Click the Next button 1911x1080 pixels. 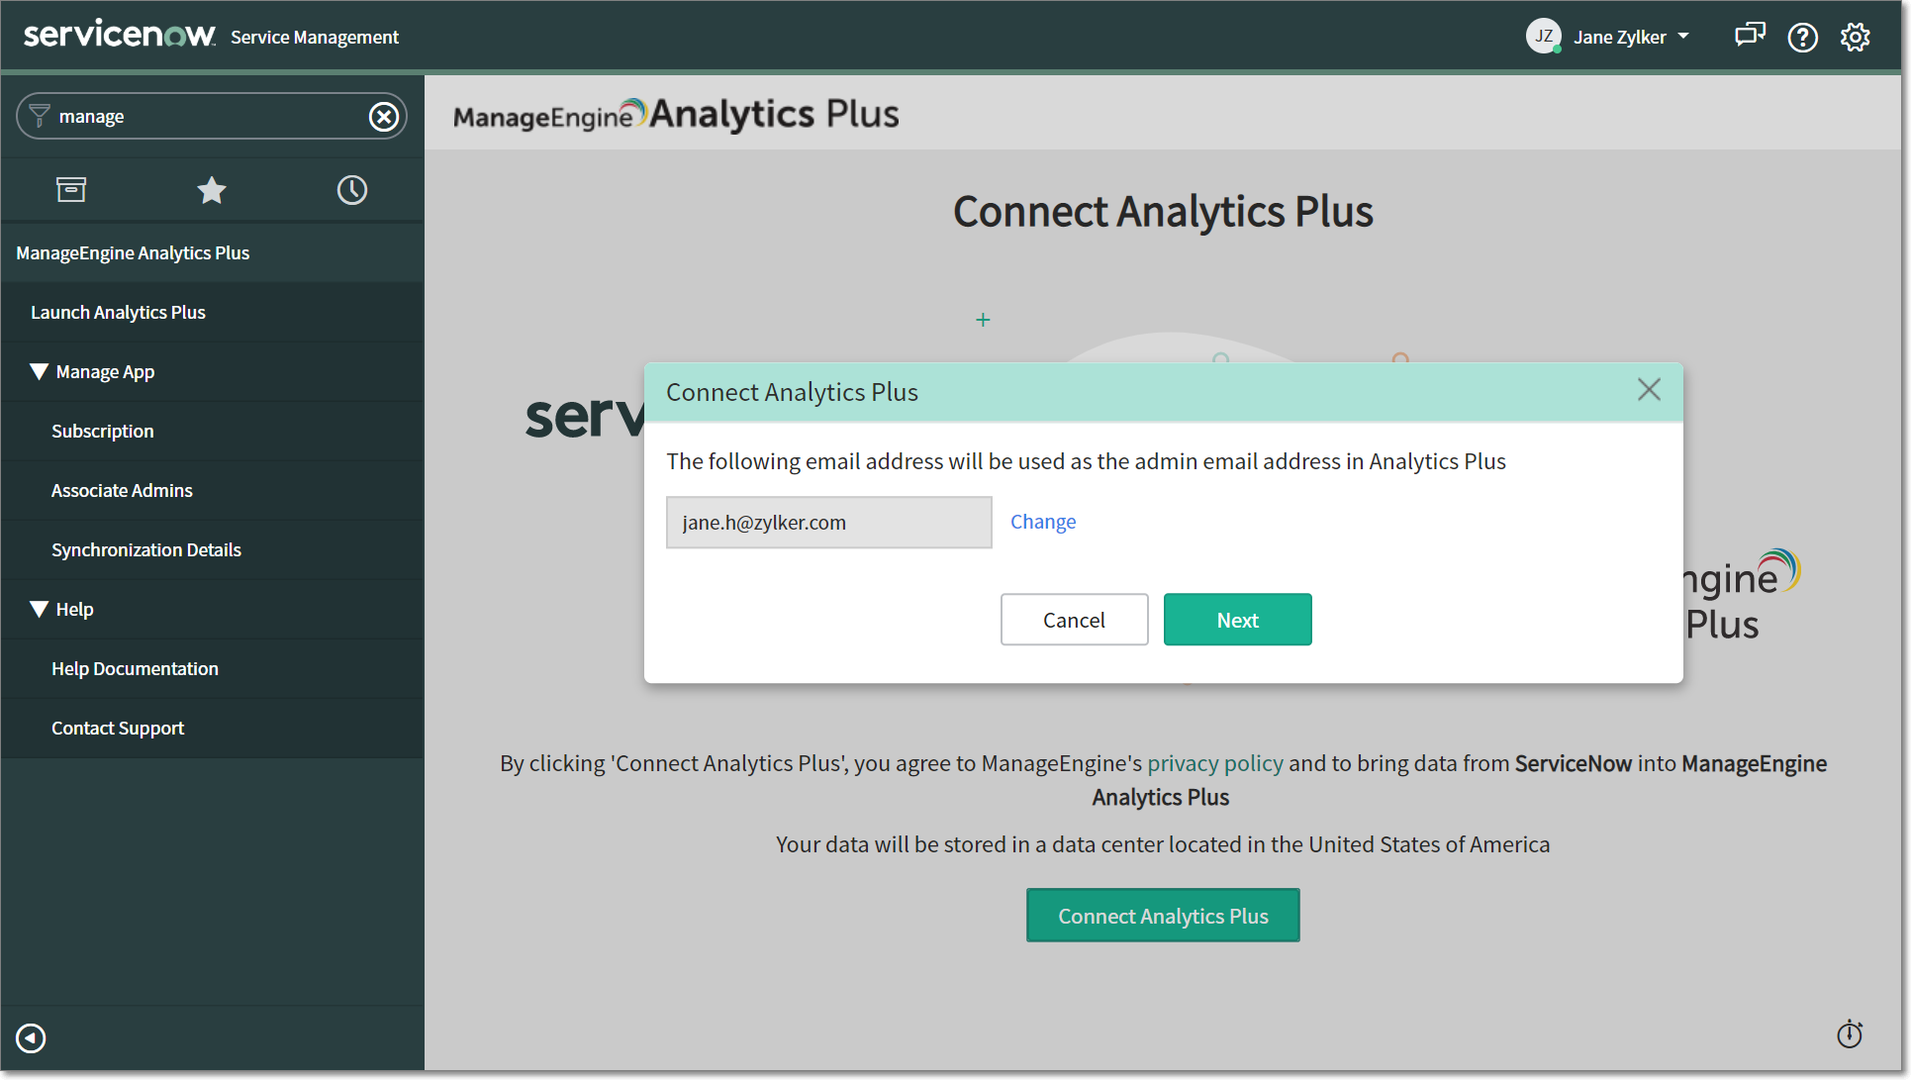point(1237,620)
